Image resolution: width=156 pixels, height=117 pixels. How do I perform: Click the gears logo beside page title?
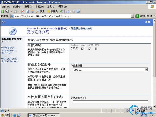click(x=12, y=31)
